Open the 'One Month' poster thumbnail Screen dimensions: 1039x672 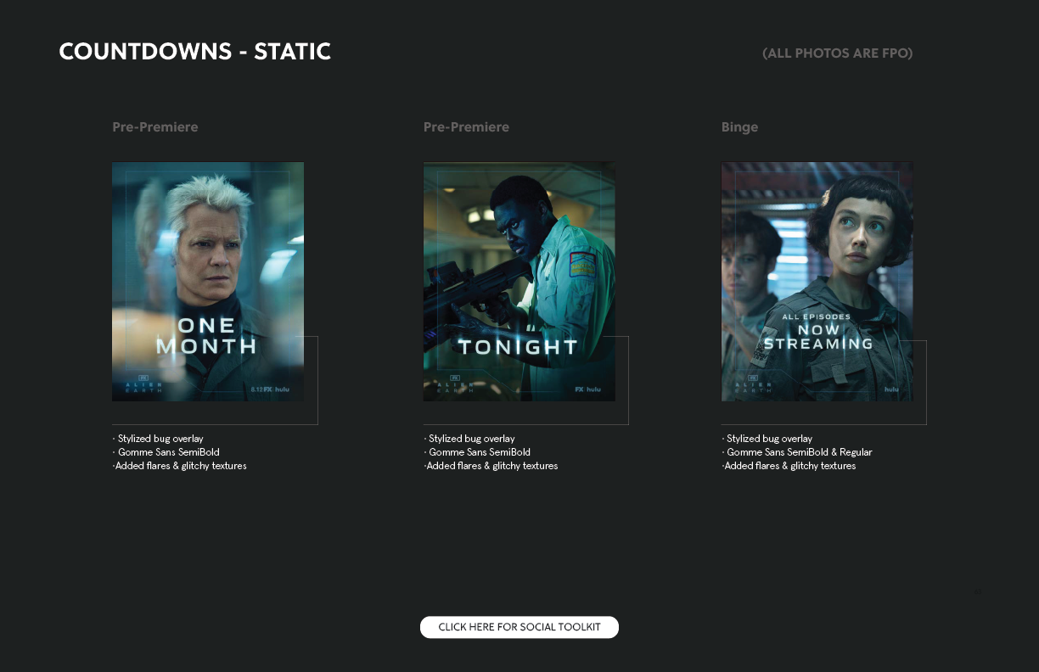pyautogui.click(x=208, y=282)
